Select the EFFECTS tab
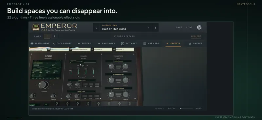The height and width of the screenshot is (120, 262). click(x=173, y=43)
